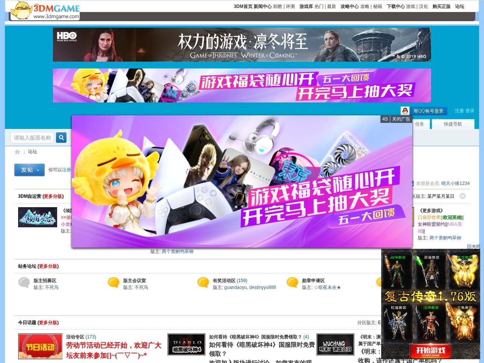Viewport: 484px width, 363px height.
Task: Click the 论坛 breadcrumb link
Action: click(33, 152)
